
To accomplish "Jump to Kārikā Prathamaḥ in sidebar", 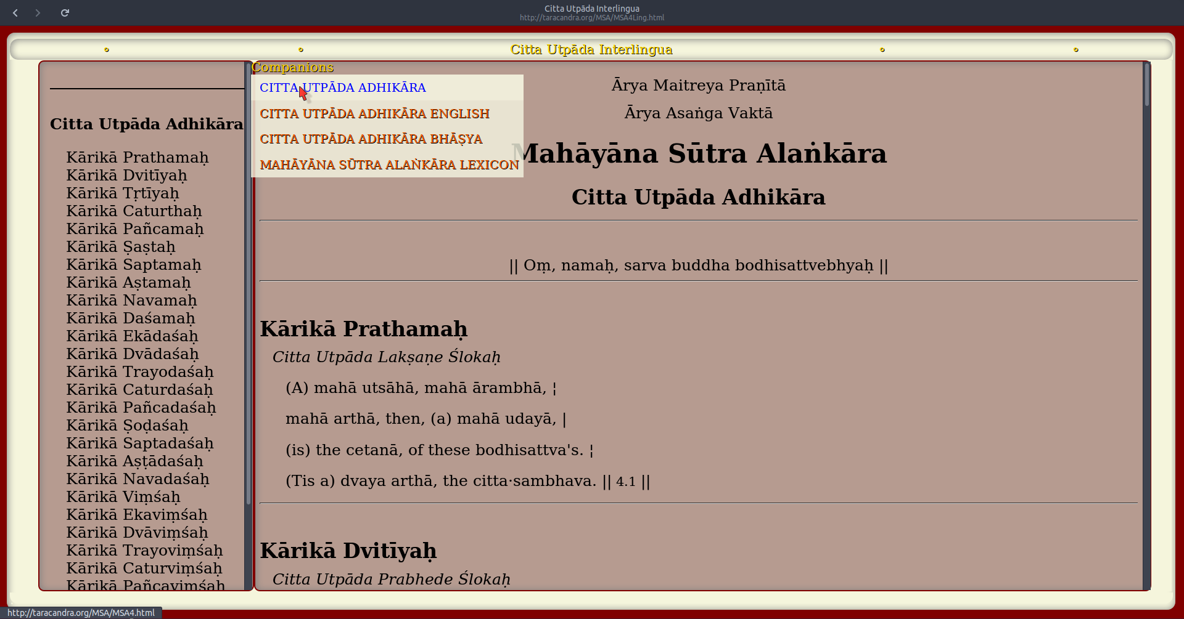I will coord(138,158).
